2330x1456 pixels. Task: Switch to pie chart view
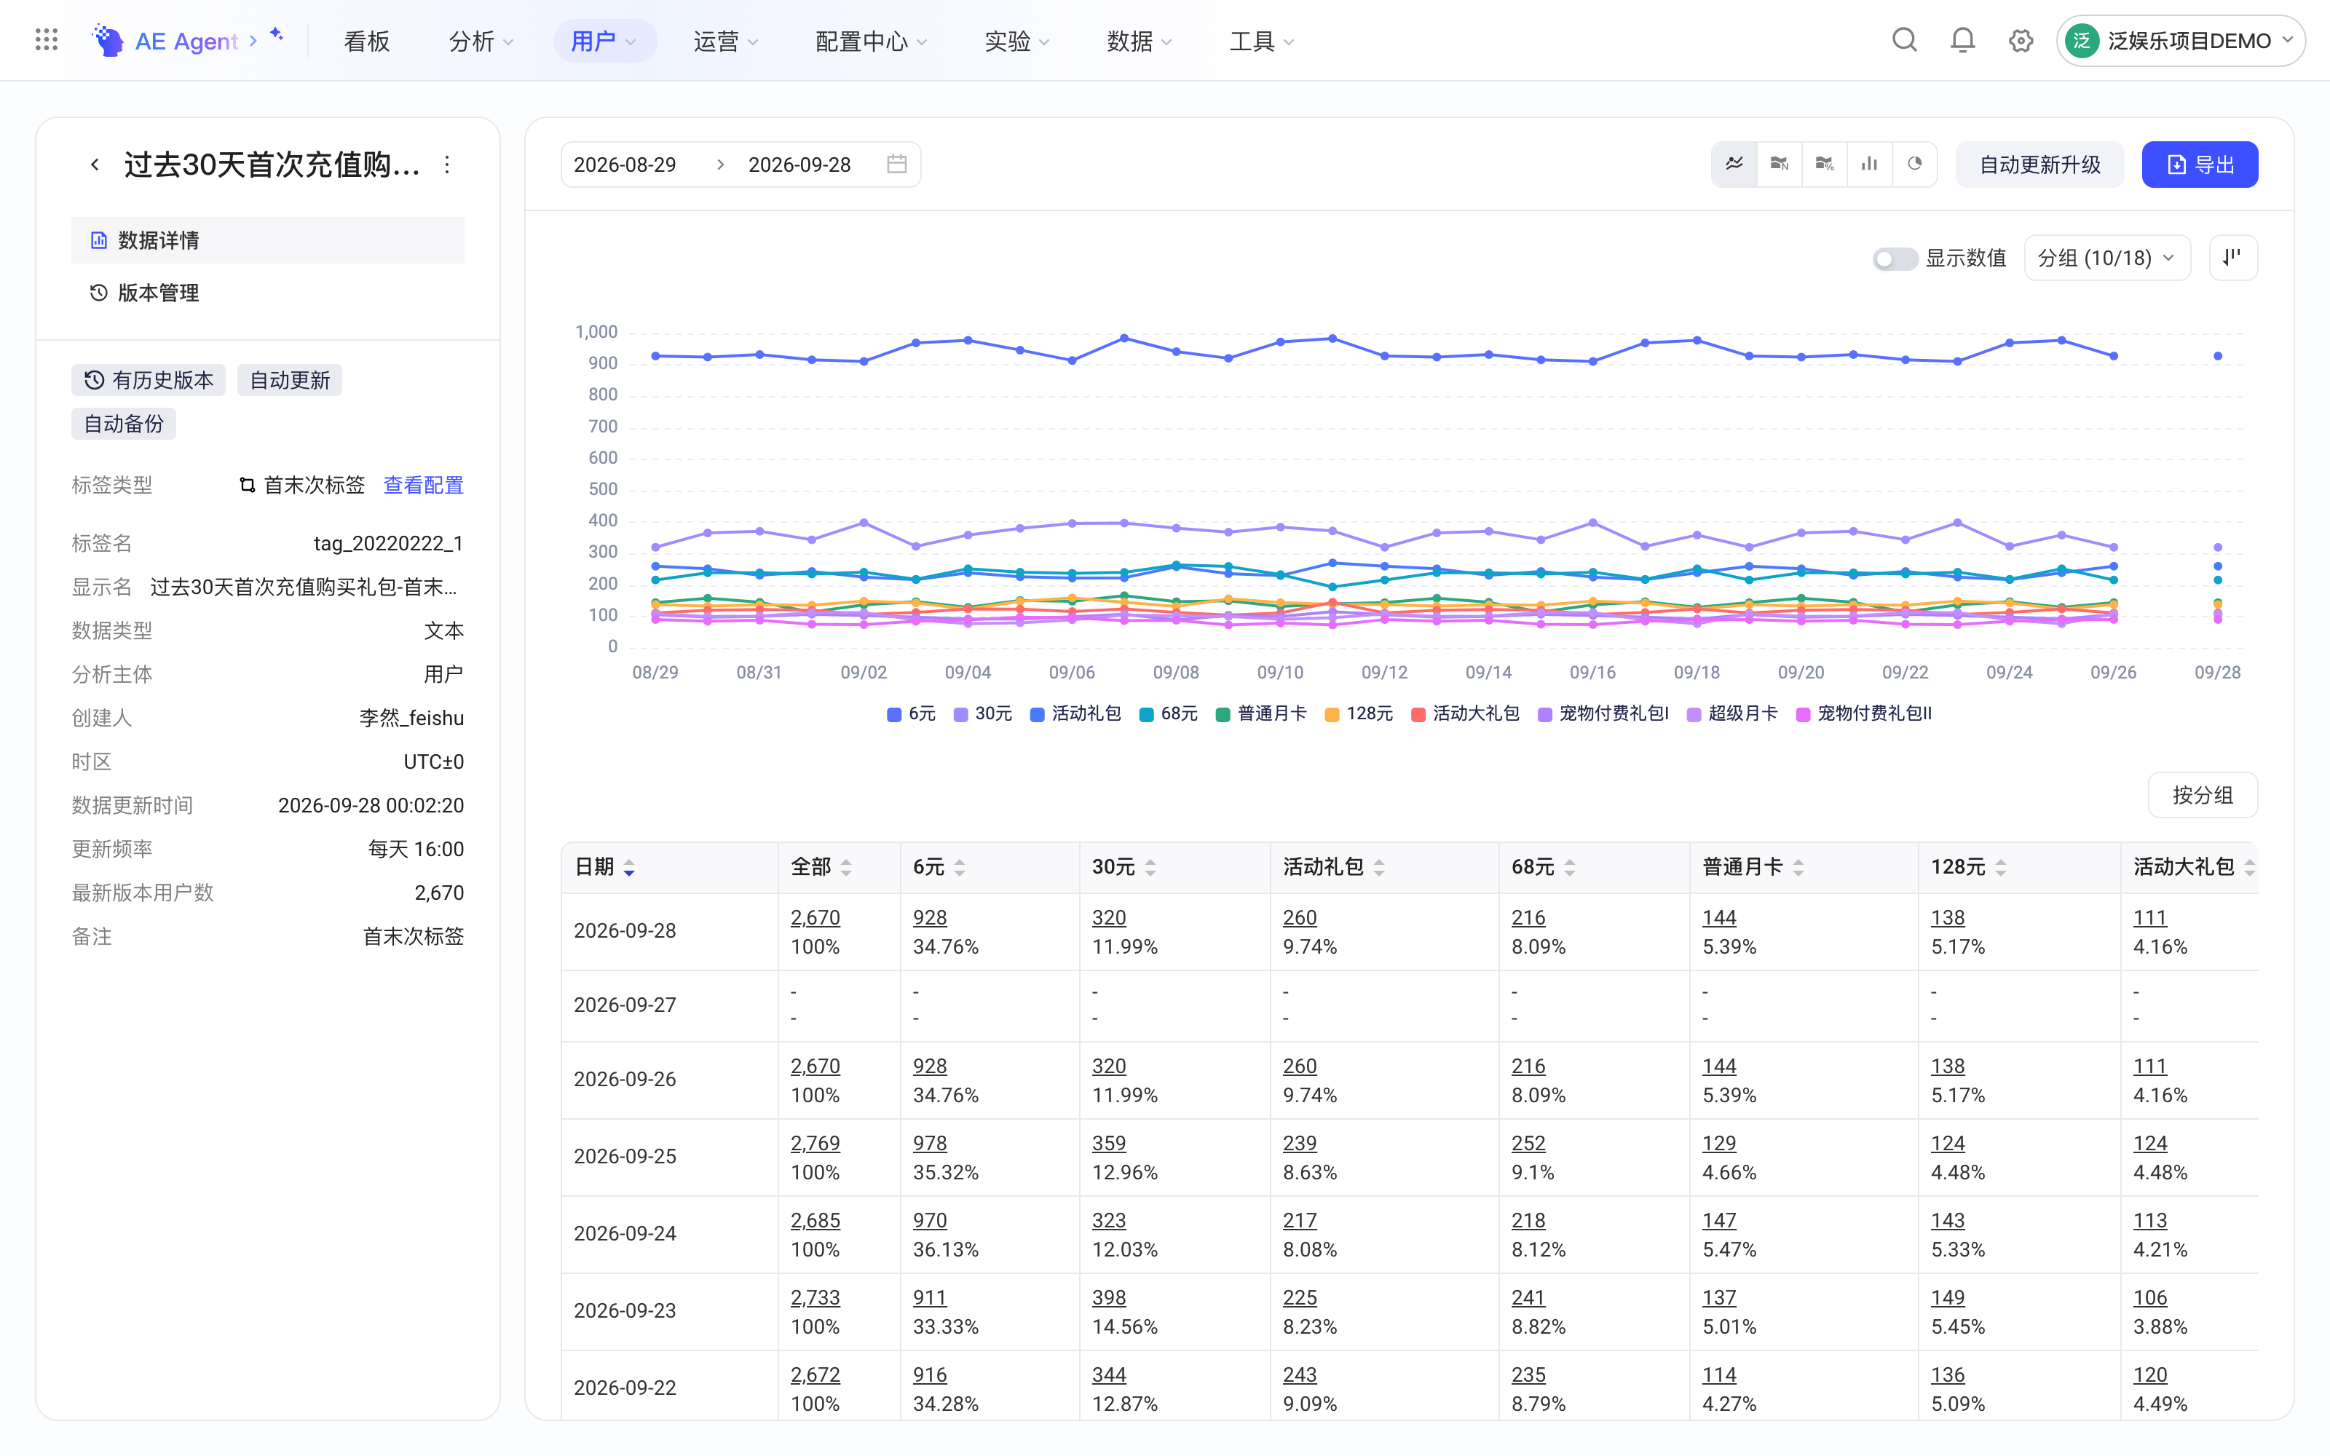coord(1914,164)
